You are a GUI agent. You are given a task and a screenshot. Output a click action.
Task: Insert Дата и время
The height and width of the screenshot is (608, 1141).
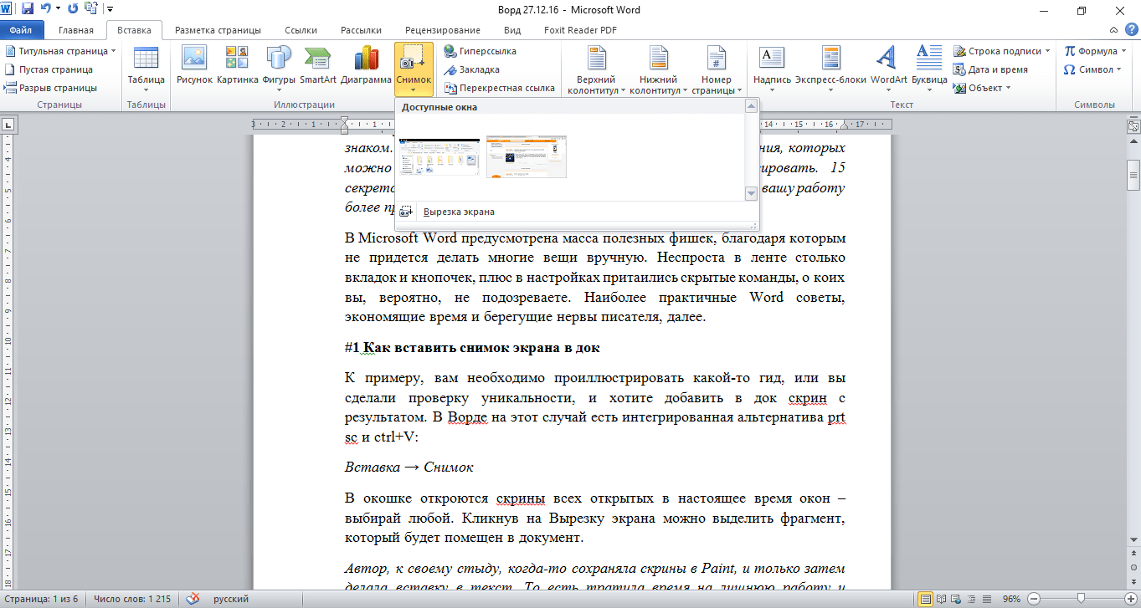click(991, 69)
